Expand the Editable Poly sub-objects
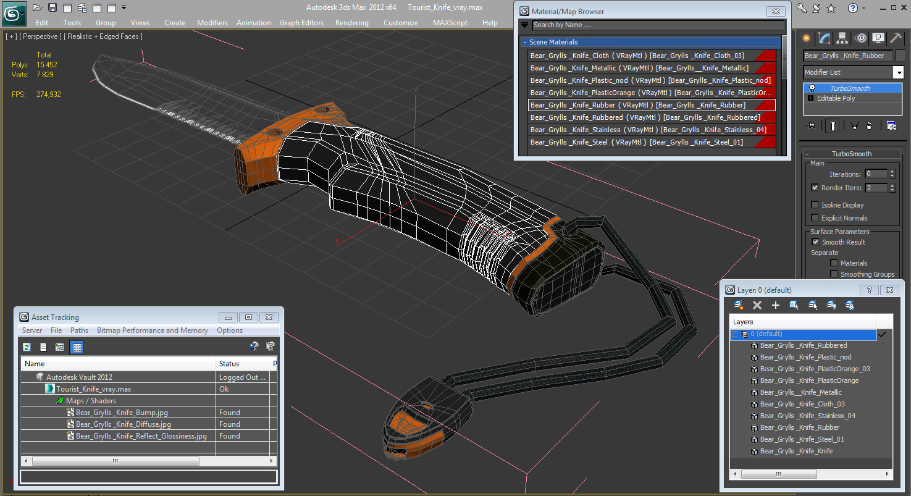Screen dimensions: 911x496 point(810,98)
